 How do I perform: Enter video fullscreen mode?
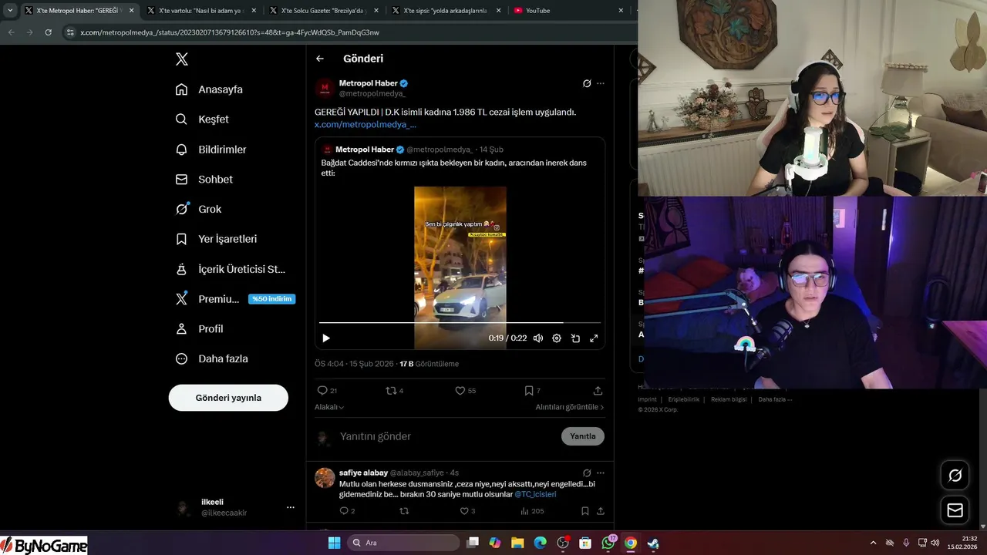pyautogui.click(x=594, y=338)
